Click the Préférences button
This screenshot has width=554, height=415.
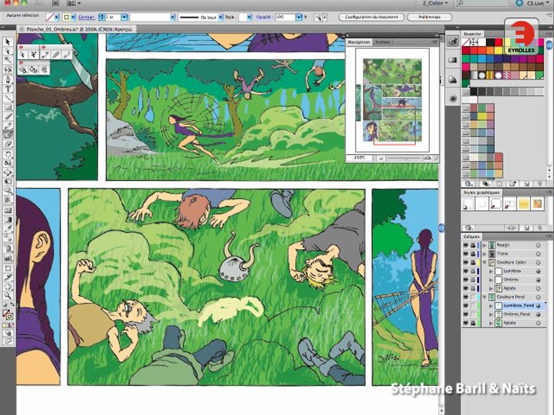pos(429,17)
